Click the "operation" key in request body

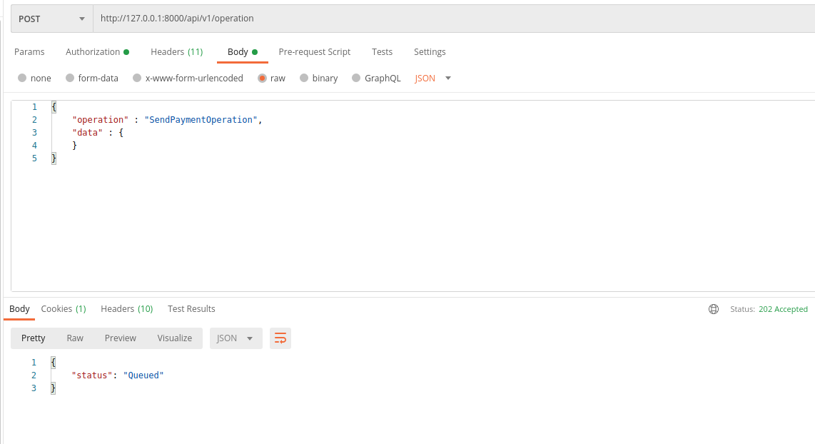click(101, 120)
